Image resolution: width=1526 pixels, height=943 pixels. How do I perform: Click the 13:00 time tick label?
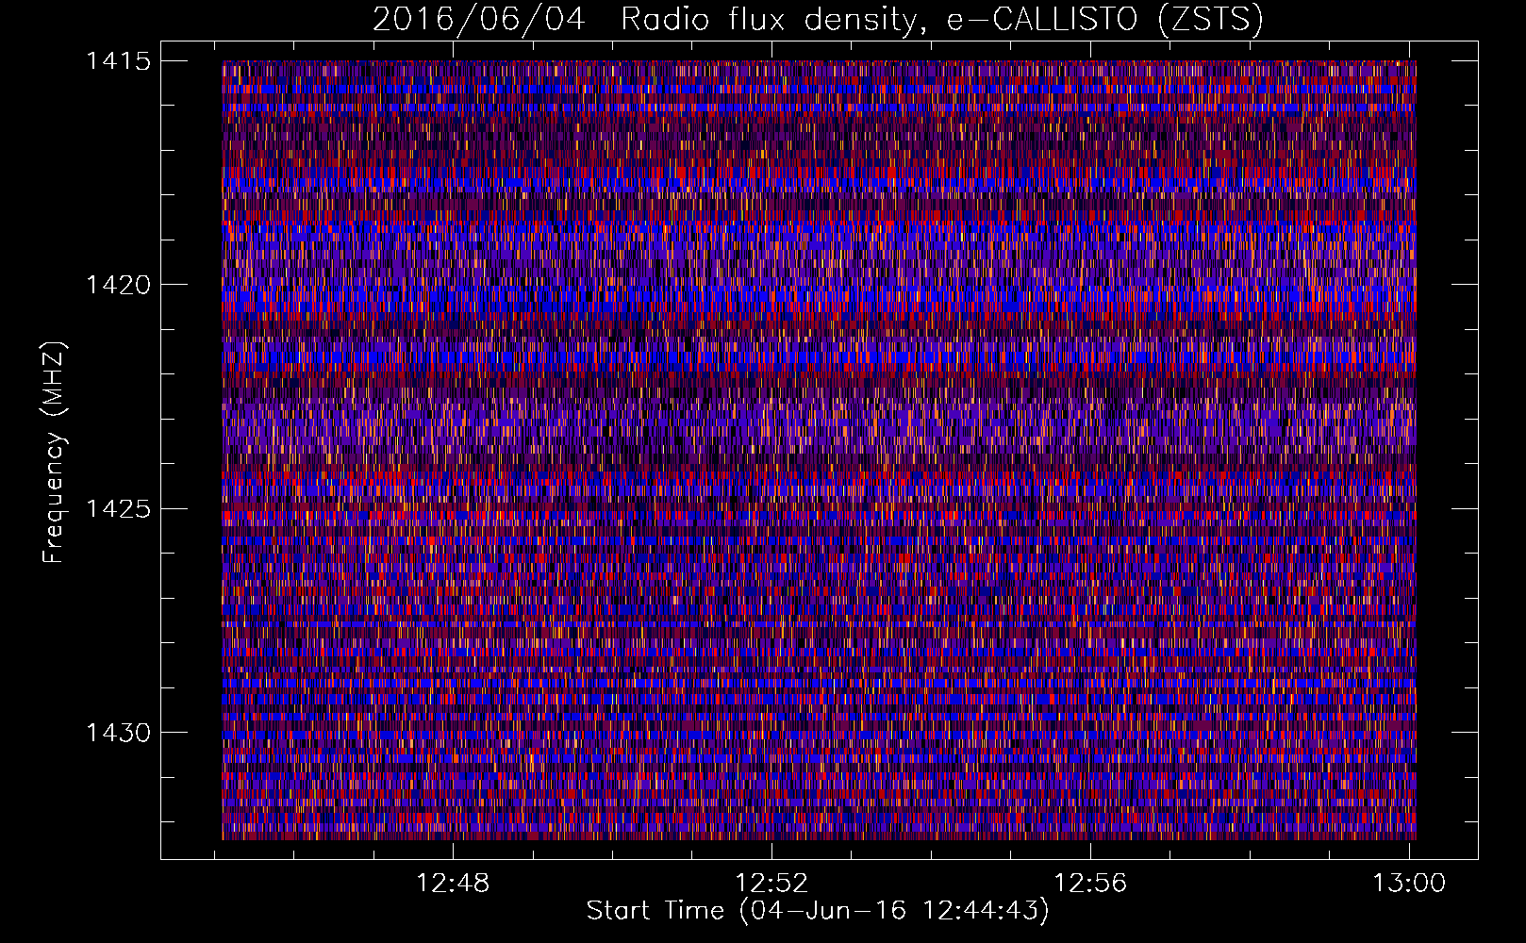click(1409, 884)
